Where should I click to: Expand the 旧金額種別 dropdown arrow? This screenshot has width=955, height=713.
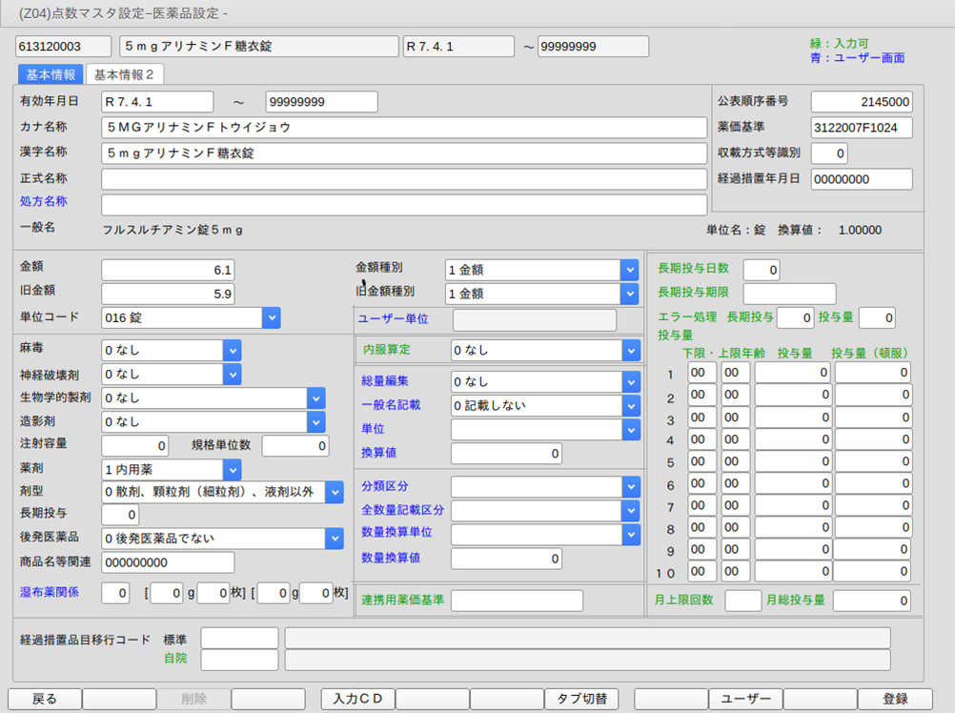click(628, 294)
